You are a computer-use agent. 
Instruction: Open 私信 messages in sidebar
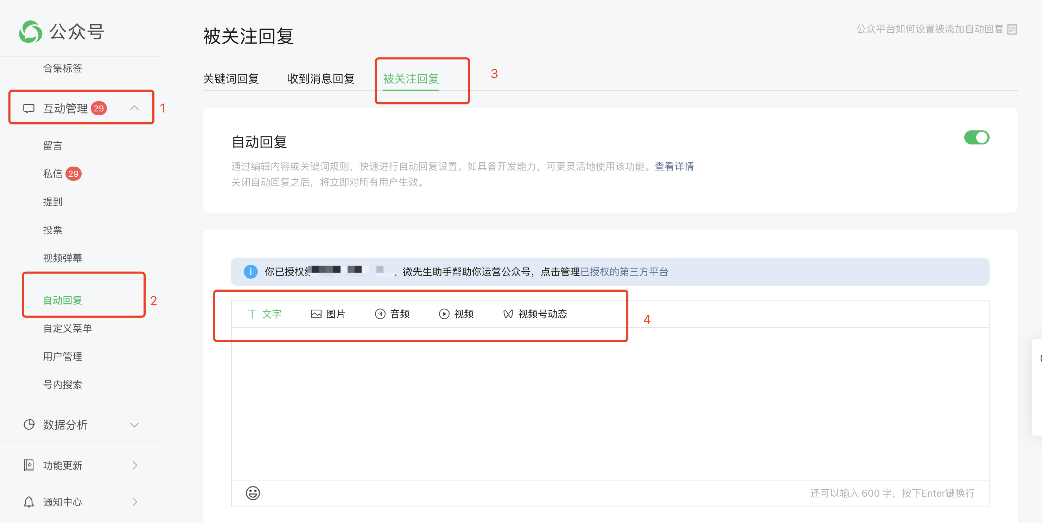pyautogui.click(x=53, y=173)
